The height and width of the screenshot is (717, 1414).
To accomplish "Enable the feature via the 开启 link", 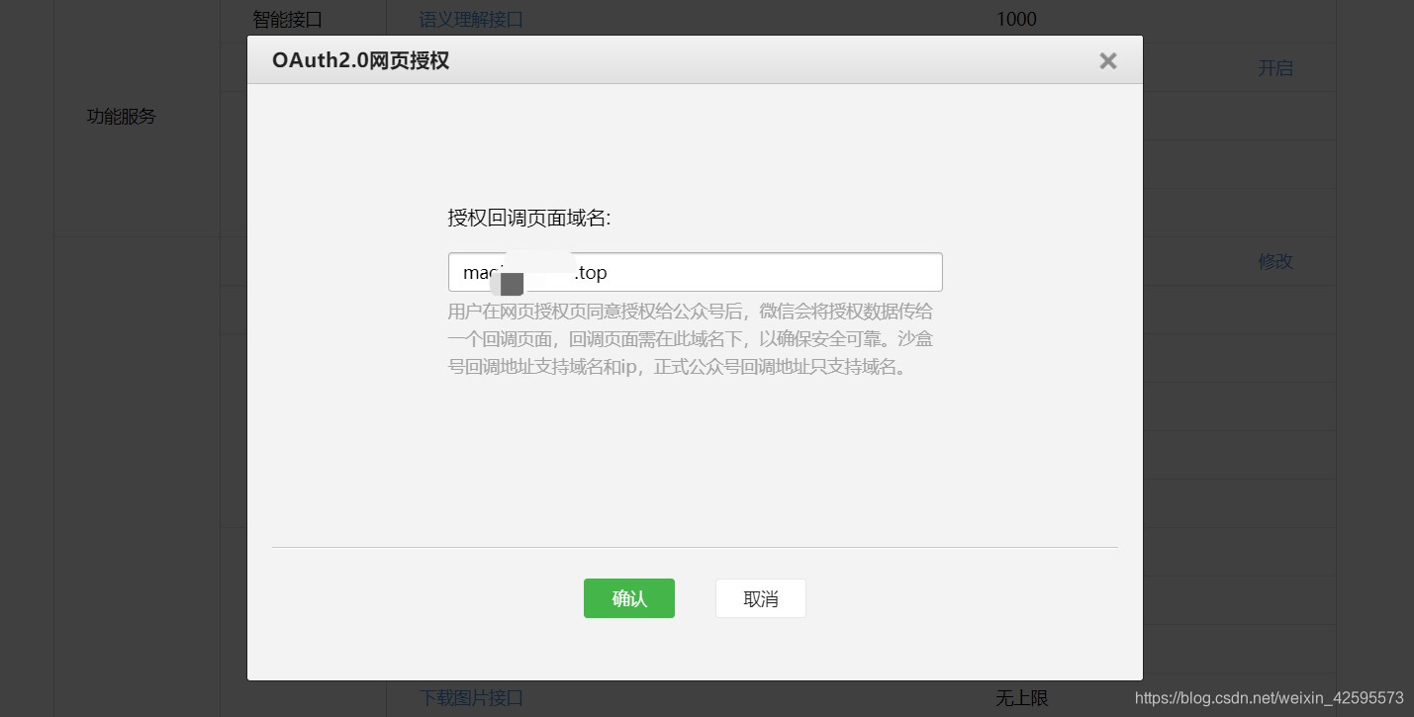I will tap(1274, 67).
